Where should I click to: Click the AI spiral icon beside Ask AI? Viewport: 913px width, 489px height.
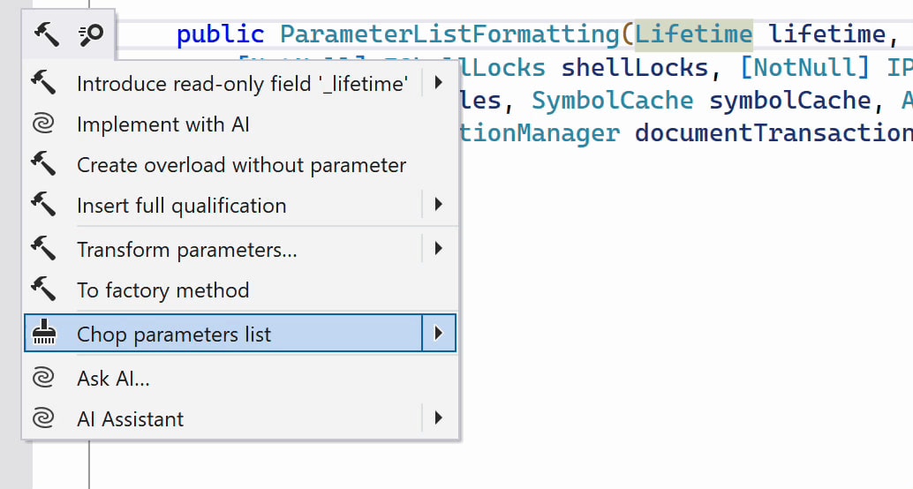[x=43, y=379]
